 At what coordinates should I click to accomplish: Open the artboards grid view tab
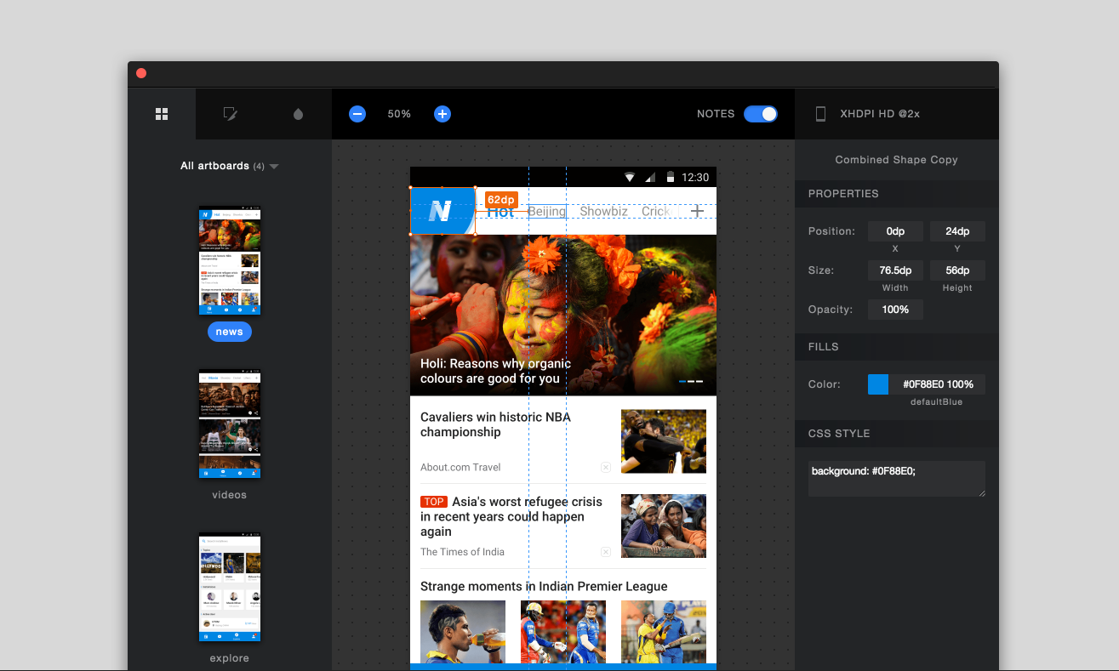tap(162, 114)
